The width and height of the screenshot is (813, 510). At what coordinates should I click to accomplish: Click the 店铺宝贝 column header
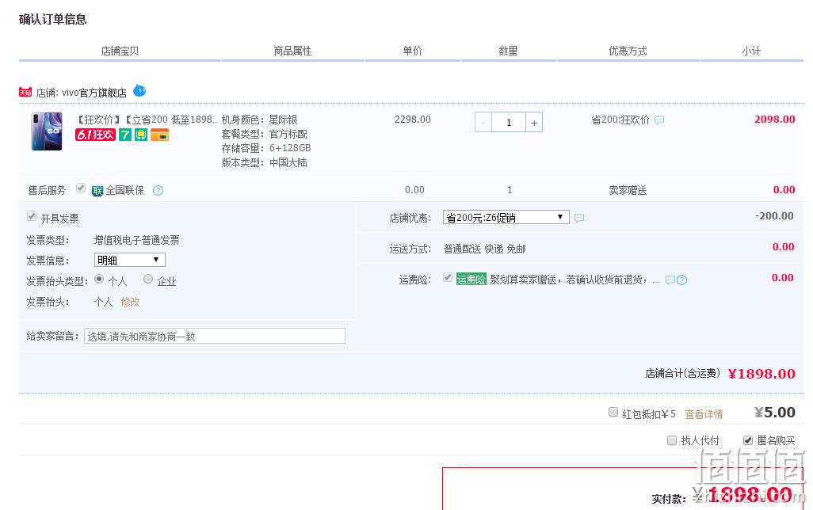(120, 51)
